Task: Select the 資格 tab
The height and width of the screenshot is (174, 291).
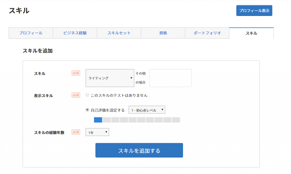Action: [x=163, y=33]
